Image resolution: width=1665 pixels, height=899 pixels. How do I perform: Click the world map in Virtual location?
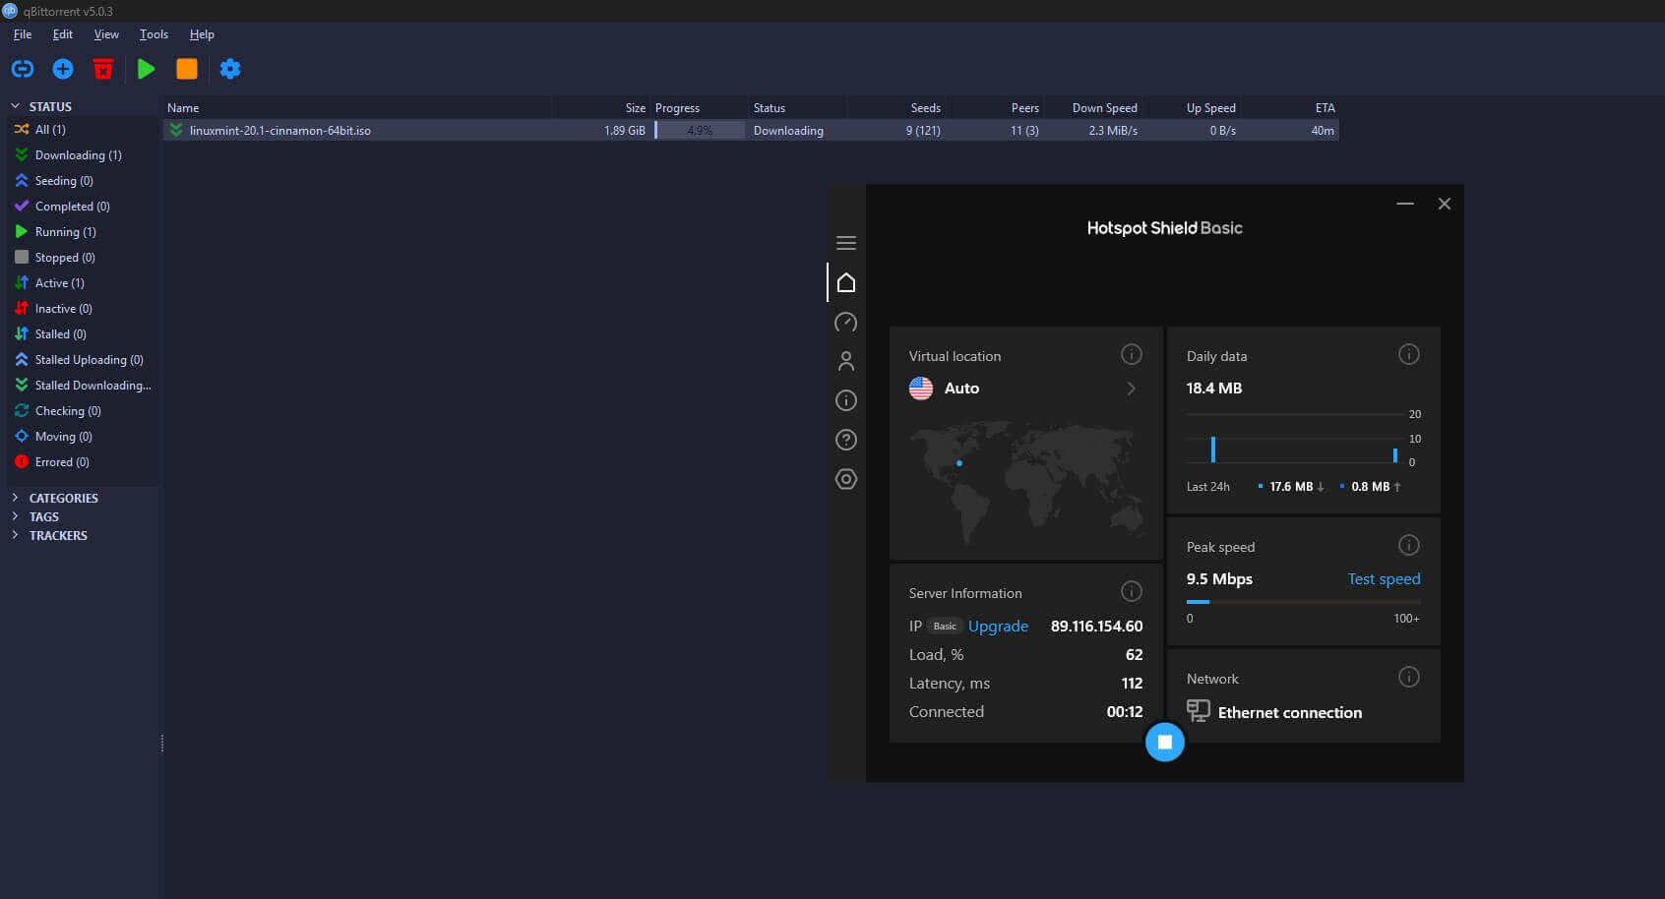tap(1026, 480)
